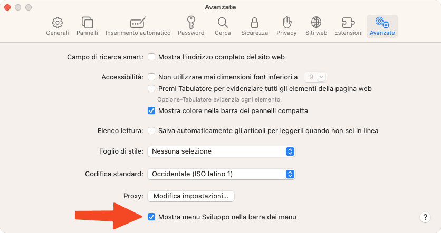
Task: Click the help question mark button
Action: point(425,217)
